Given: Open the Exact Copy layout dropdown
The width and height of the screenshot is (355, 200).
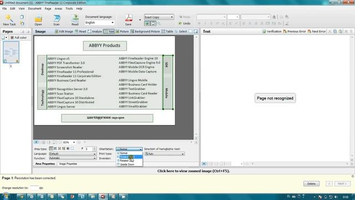Looking at the screenshot, I should tap(159, 17).
